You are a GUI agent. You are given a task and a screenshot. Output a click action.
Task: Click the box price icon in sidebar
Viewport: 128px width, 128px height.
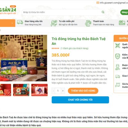(117, 85)
